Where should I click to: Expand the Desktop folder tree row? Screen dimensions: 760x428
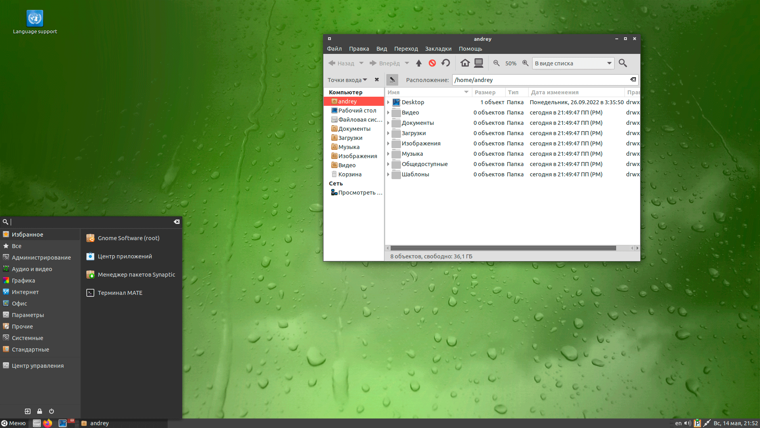(388, 102)
